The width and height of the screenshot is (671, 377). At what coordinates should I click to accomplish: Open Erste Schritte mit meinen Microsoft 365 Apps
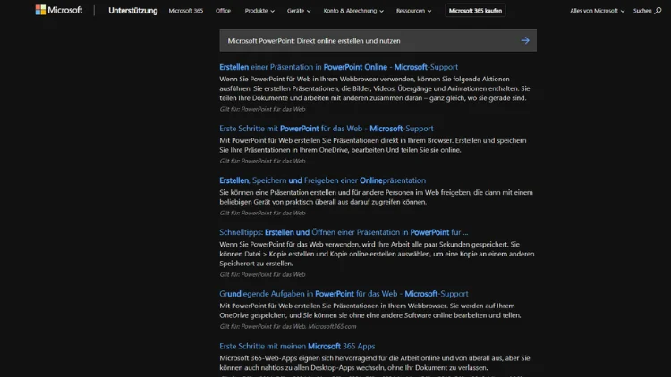(297, 347)
